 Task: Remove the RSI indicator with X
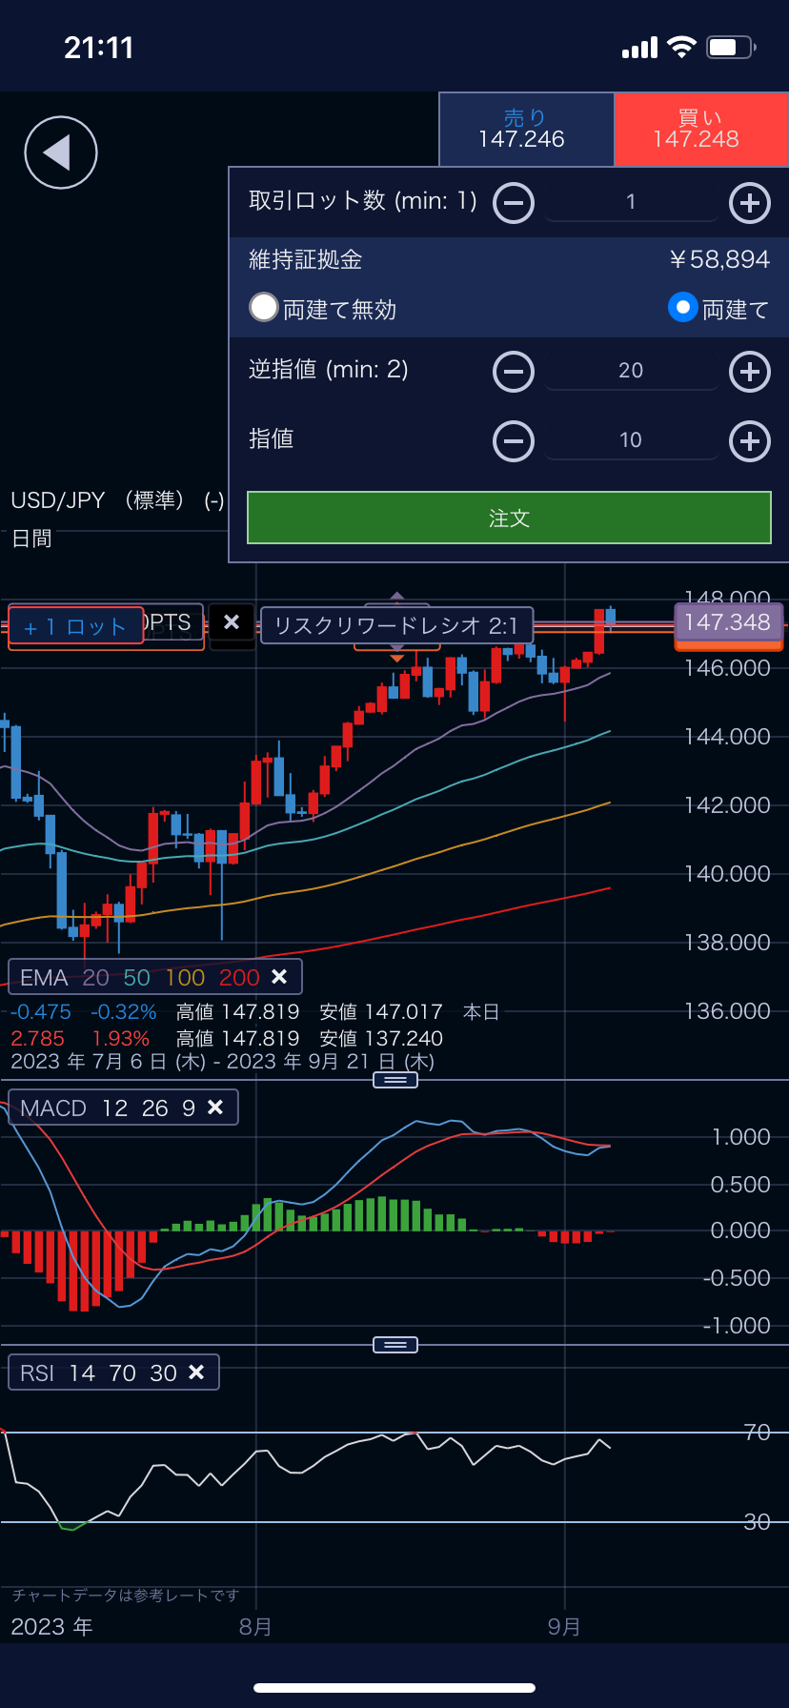coord(196,1372)
